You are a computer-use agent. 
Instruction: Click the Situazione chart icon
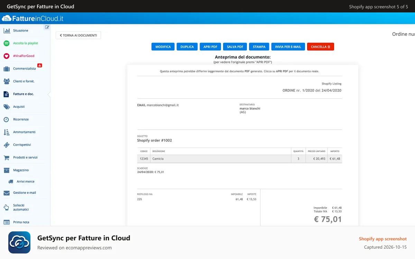[7, 31]
